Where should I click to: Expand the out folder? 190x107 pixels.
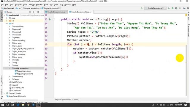pyautogui.click(x=7, y=21)
